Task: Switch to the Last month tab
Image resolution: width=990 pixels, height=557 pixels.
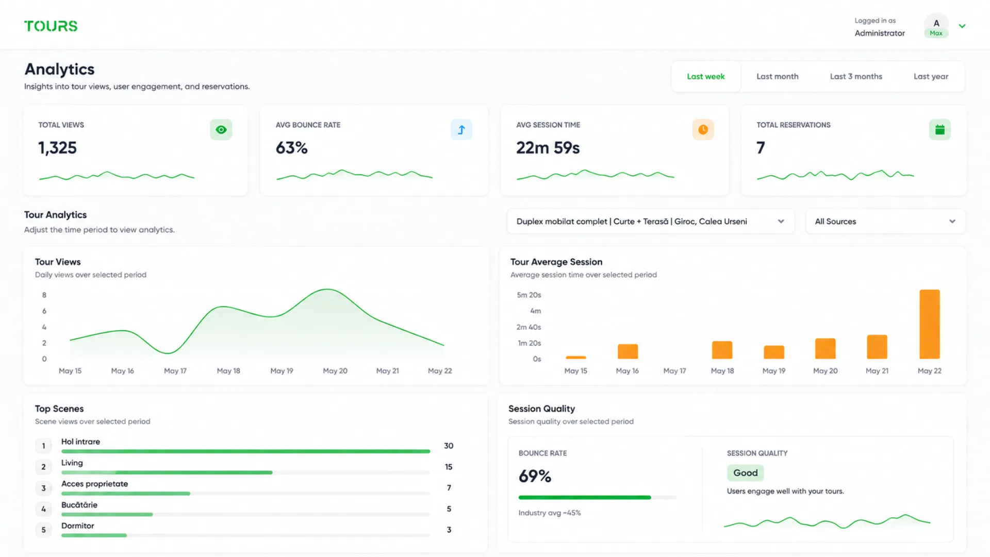Action: click(777, 77)
